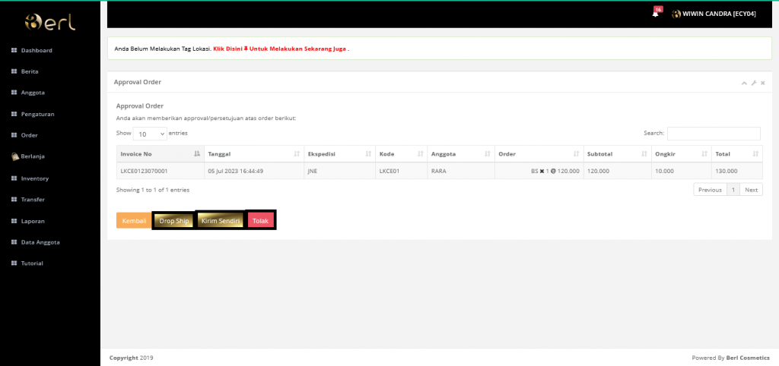Click the Berlanja shopping icon

(x=14, y=156)
